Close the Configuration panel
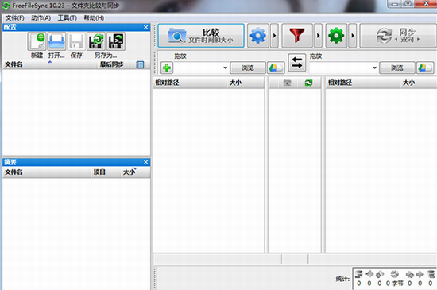 (145, 27)
